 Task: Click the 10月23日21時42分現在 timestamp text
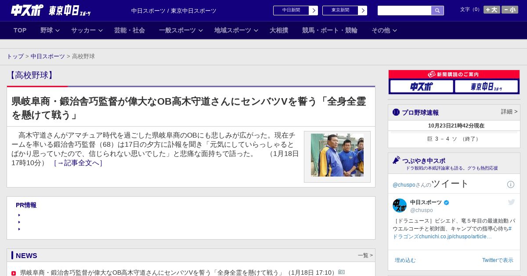(x=456, y=126)
